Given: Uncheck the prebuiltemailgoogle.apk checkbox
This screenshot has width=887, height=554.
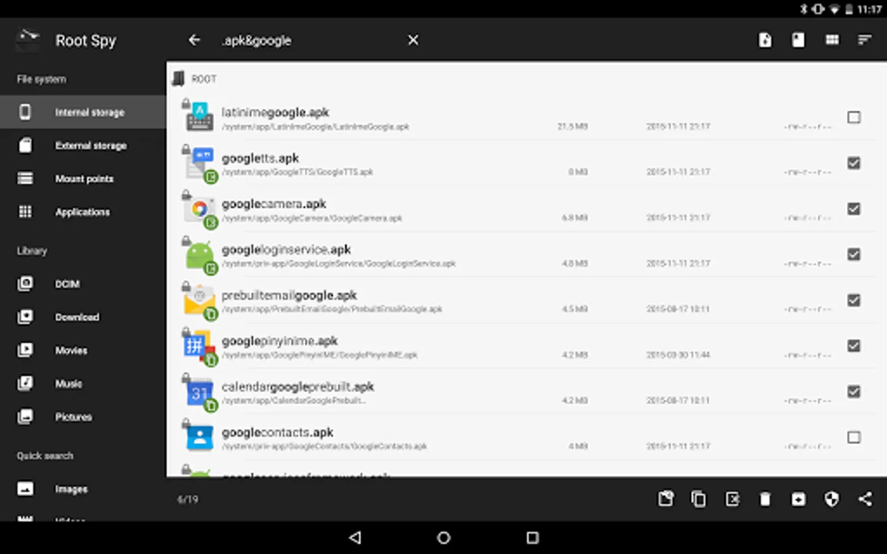Looking at the screenshot, I should pos(854,300).
